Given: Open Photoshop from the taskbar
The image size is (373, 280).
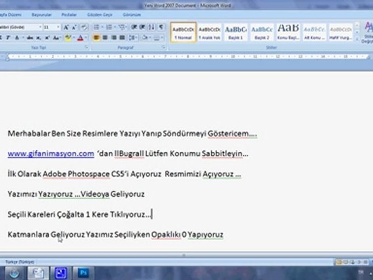Looking at the screenshot, I should (83, 273).
